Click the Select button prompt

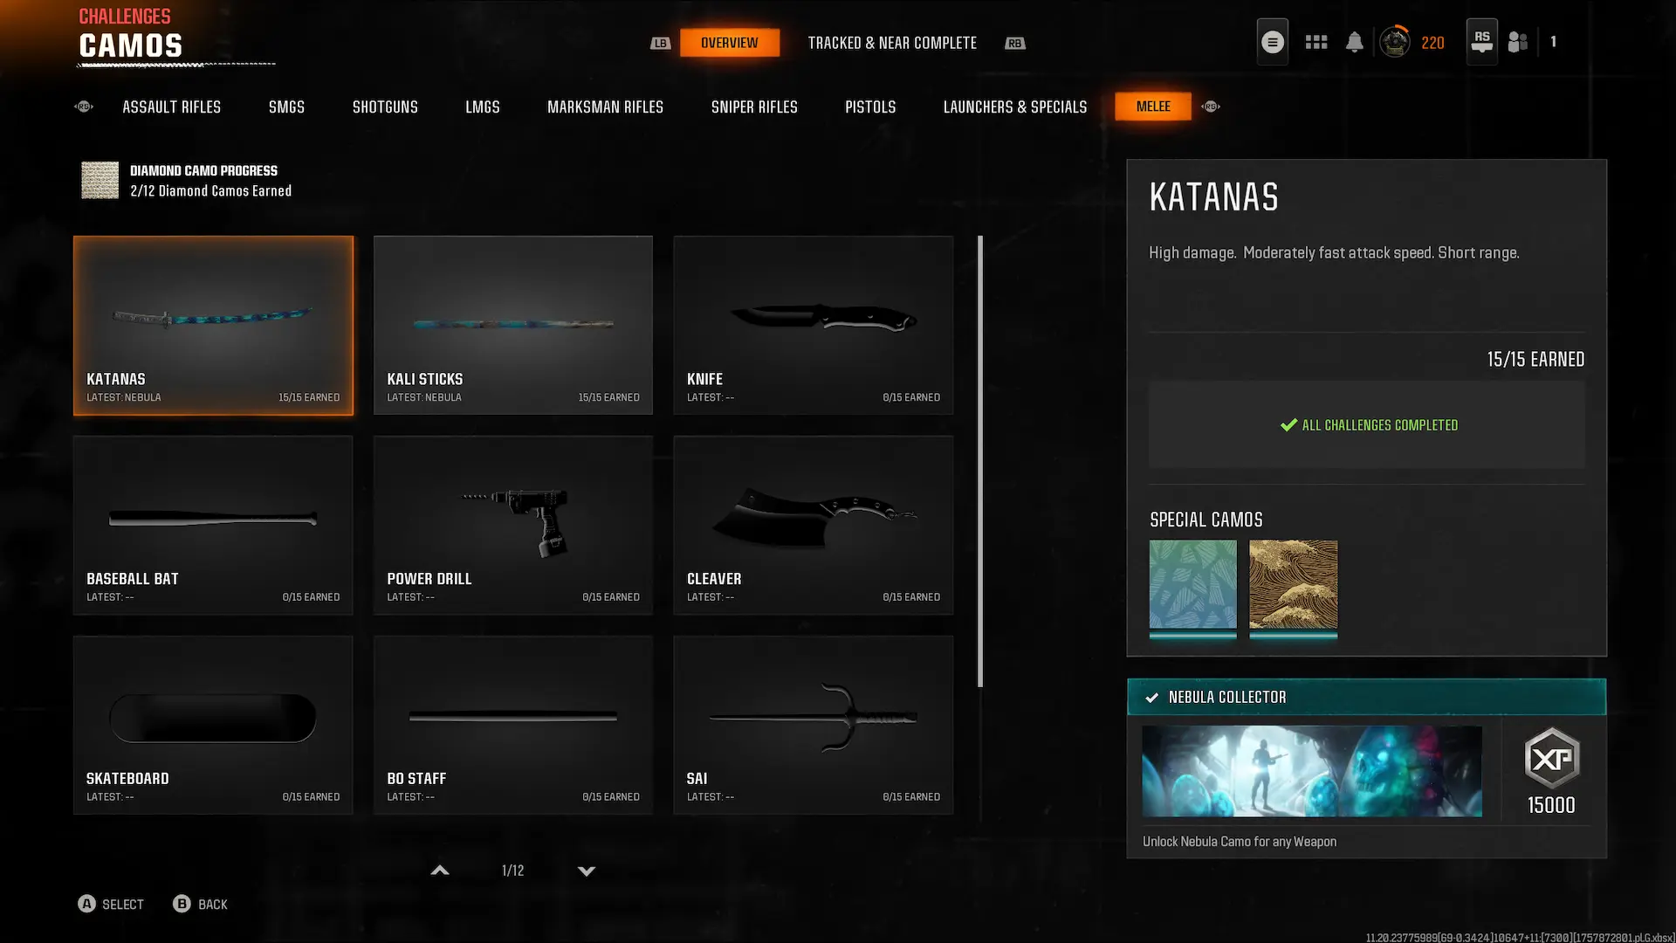[111, 904]
